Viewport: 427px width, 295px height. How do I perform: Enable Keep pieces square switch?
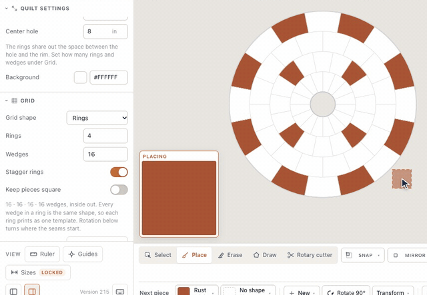[119, 190]
